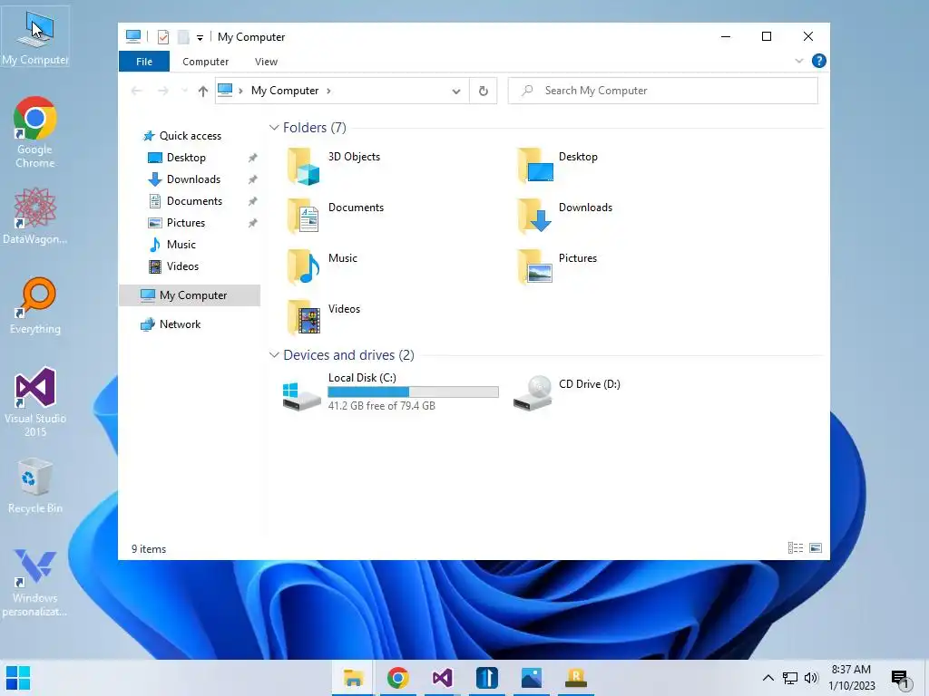This screenshot has width=929, height=696.
Task: Open the Documents folder in Folders section
Action: click(x=336, y=217)
